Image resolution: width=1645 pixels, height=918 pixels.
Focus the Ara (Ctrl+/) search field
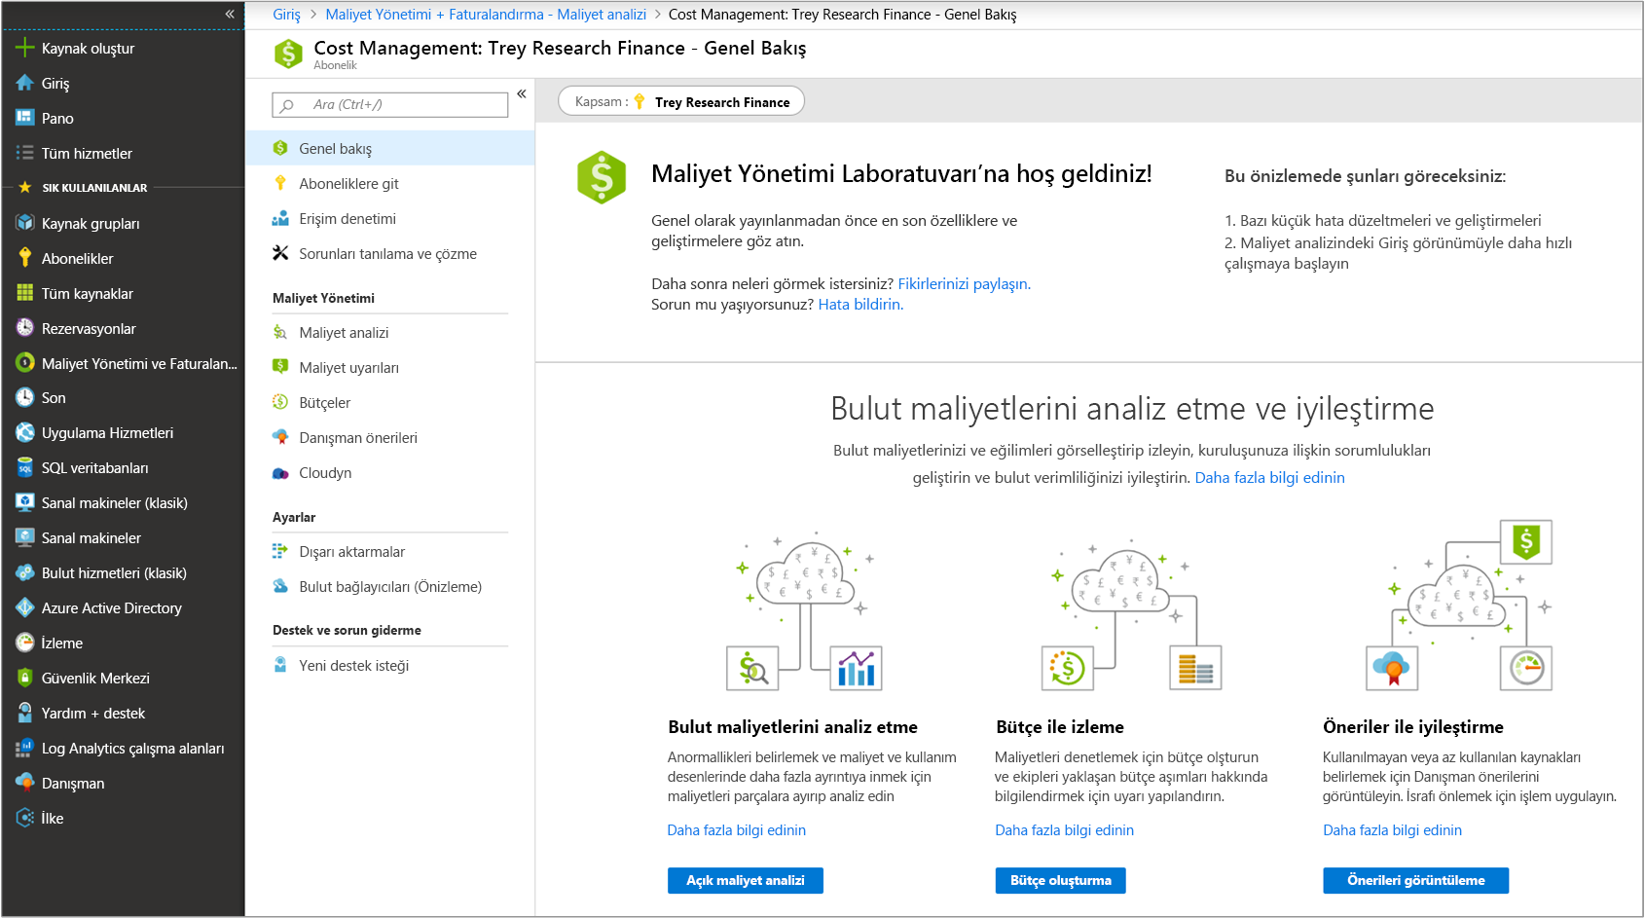coord(390,104)
